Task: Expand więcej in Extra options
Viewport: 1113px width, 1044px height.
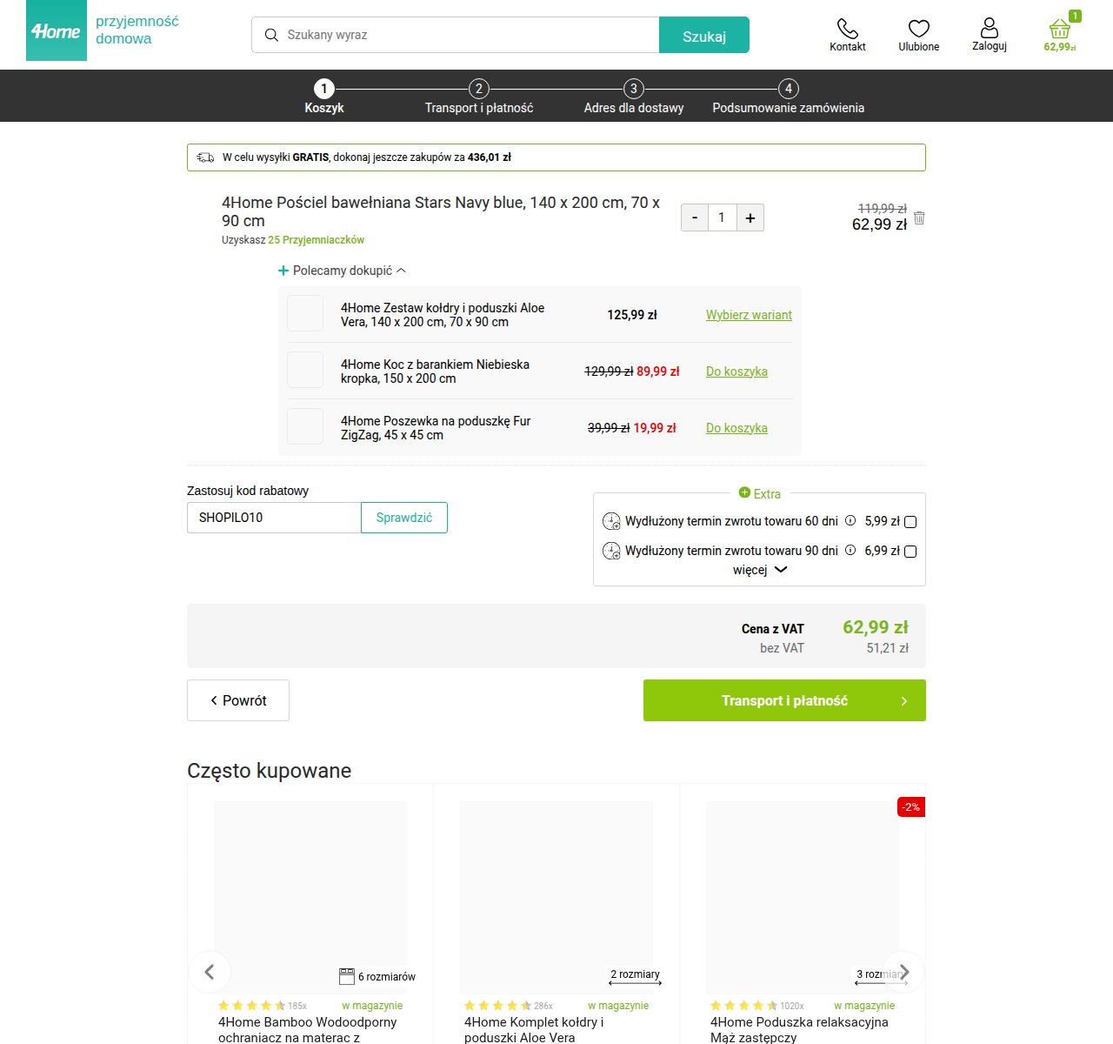Action: [759, 570]
